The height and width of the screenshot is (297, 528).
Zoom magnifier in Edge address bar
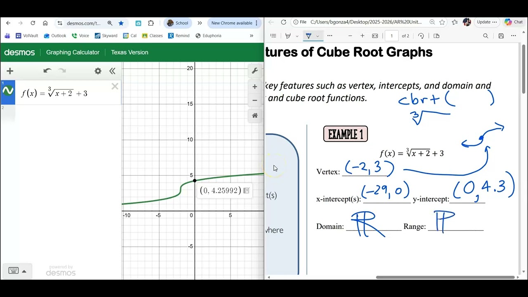point(432,22)
